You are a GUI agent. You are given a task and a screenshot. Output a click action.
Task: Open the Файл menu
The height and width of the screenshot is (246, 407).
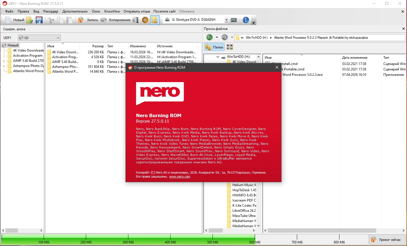click(9, 11)
